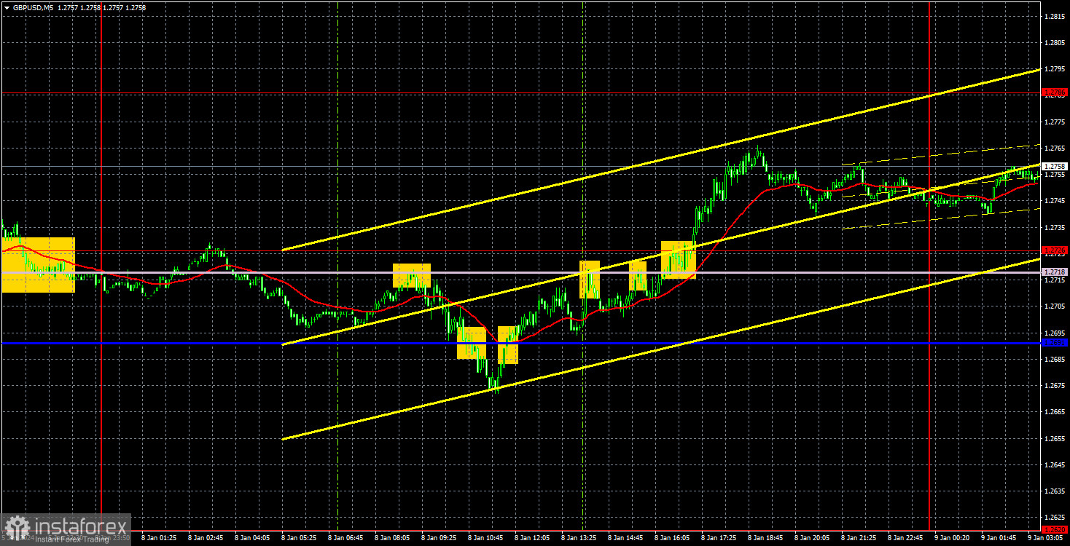
Task: Select the blue 1.2691 level price tag
Action: [x=1055, y=343]
